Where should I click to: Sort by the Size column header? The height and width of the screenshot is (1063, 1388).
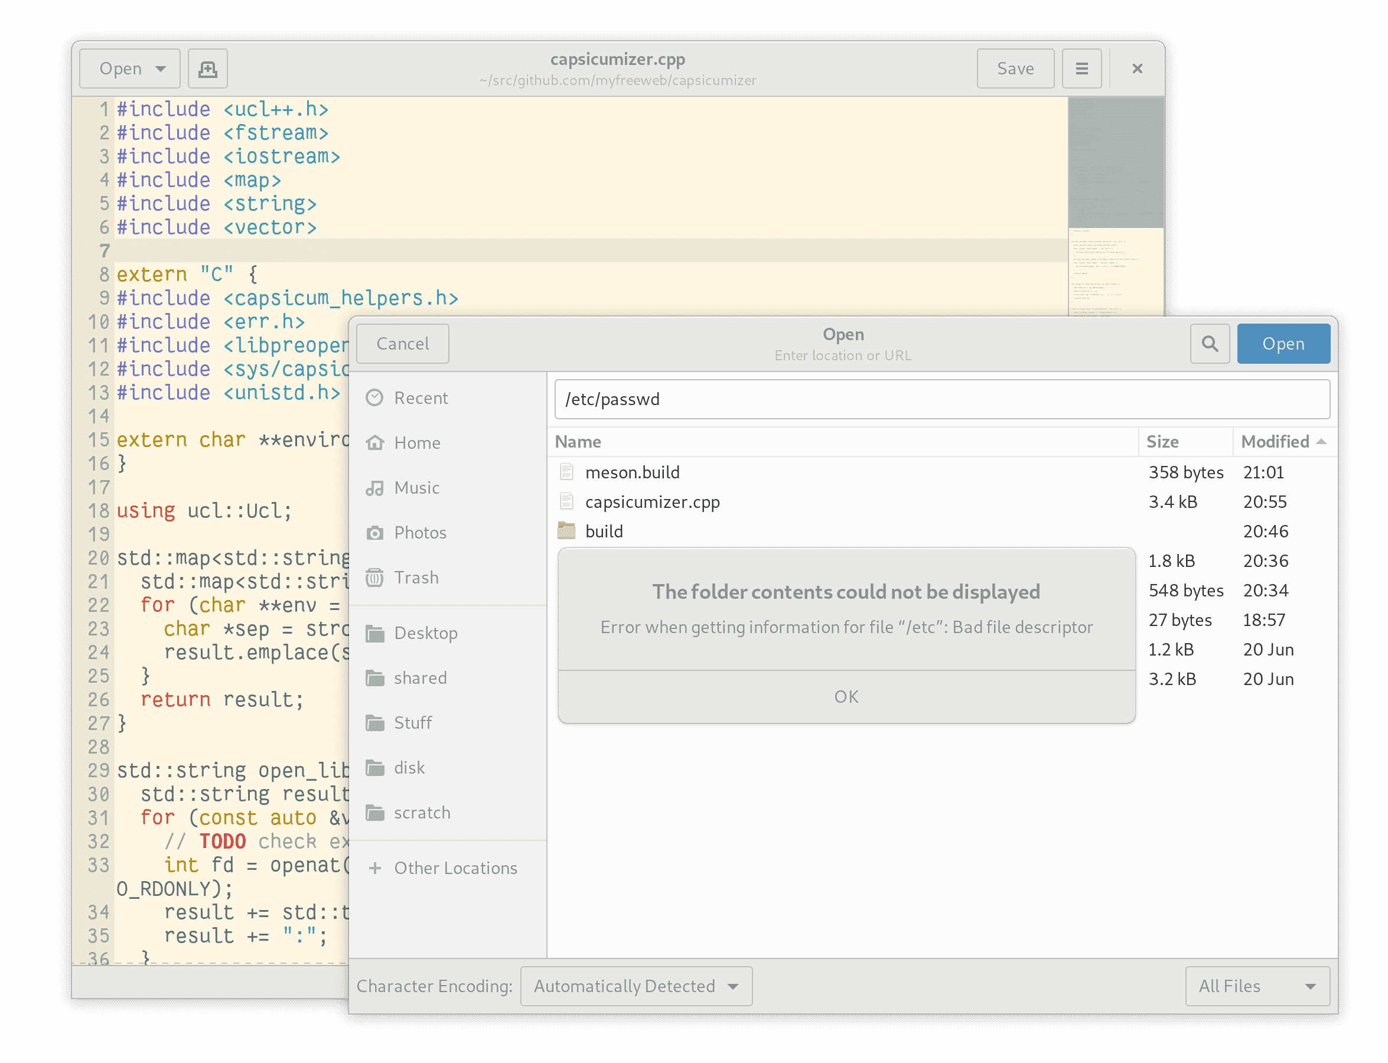[1185, 442]
